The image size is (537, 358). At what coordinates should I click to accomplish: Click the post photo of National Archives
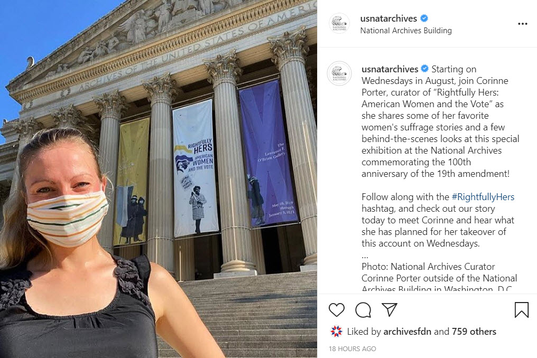pos(159,179)
